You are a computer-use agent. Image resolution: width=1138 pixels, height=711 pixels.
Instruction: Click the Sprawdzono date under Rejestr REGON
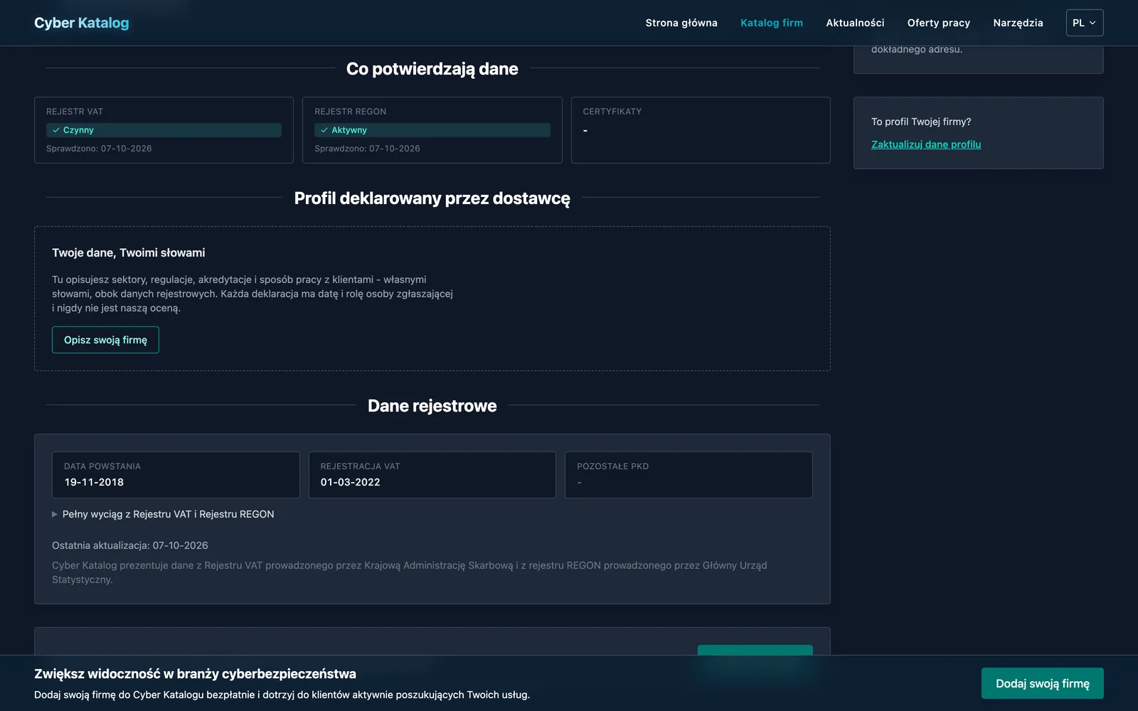pyautogui.click(x=367, y=149)
